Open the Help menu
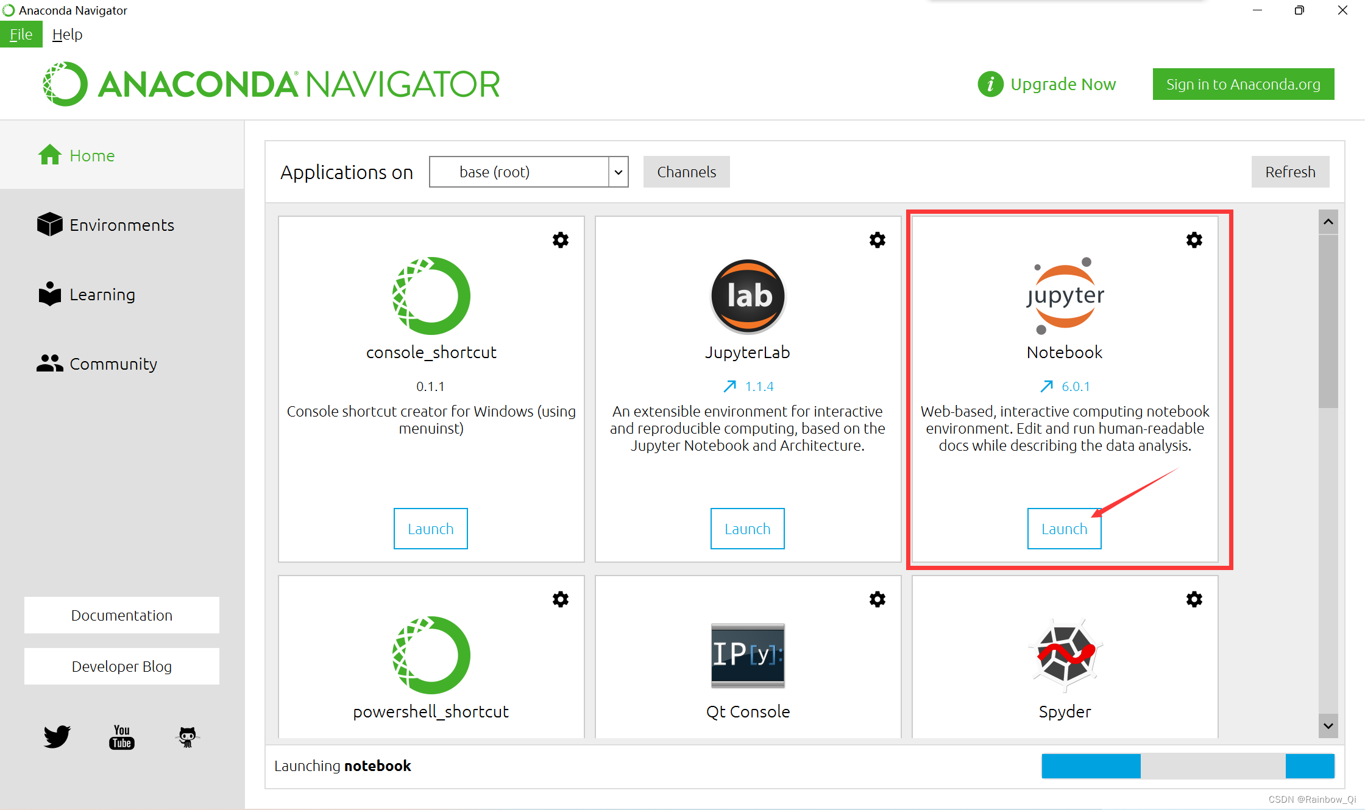1365x810 pixels. click(67, 34)
